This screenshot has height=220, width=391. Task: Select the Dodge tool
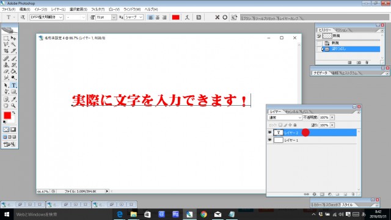tap(13, 78)
